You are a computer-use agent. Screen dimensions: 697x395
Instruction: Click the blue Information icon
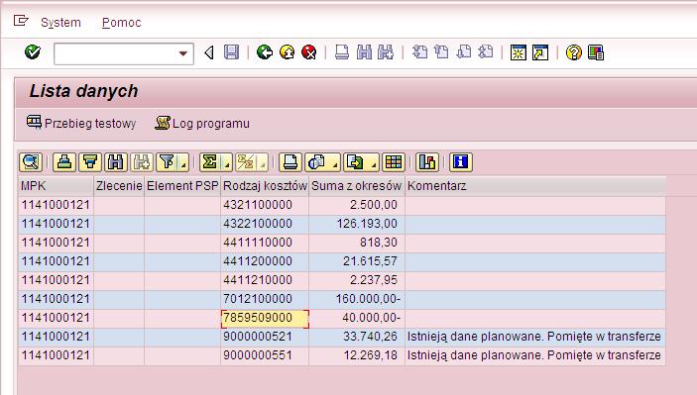point(461,162)
